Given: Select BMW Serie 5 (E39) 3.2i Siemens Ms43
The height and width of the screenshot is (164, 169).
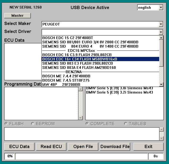Looking at the screenshot, I should point(120,92).
